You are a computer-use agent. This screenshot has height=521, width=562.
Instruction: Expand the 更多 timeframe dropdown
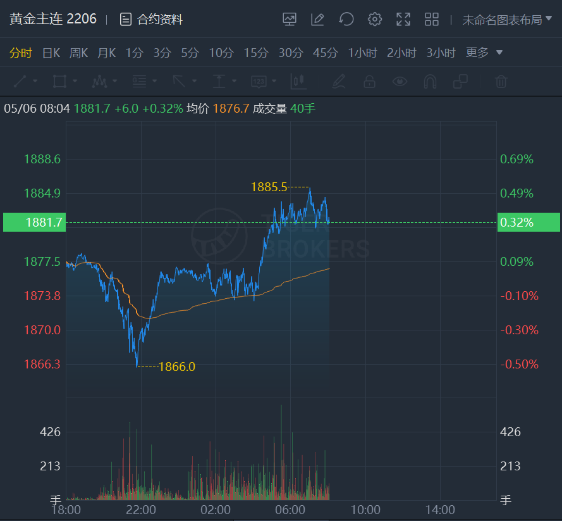(484, 53)
